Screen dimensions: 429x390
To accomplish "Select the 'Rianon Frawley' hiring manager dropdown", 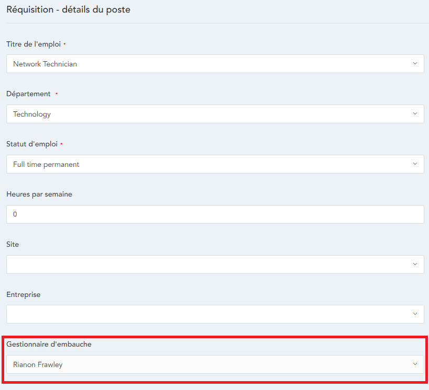I will 210,364.
